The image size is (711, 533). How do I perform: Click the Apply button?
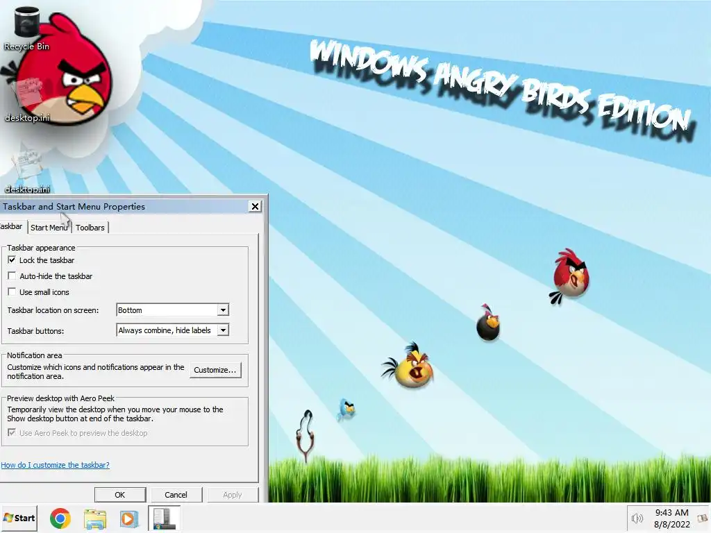[x=232, y=495]
